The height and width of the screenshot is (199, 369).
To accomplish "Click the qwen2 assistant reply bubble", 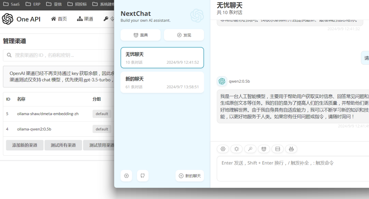I will pyautogui.click(x=293, y=106).
